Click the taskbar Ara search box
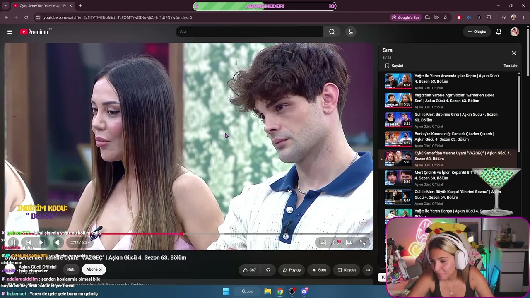 (247, 291)
